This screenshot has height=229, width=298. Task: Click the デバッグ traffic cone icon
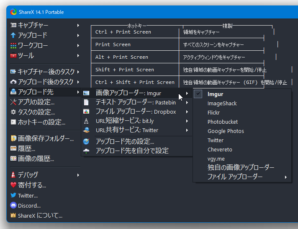coord(13,175)
